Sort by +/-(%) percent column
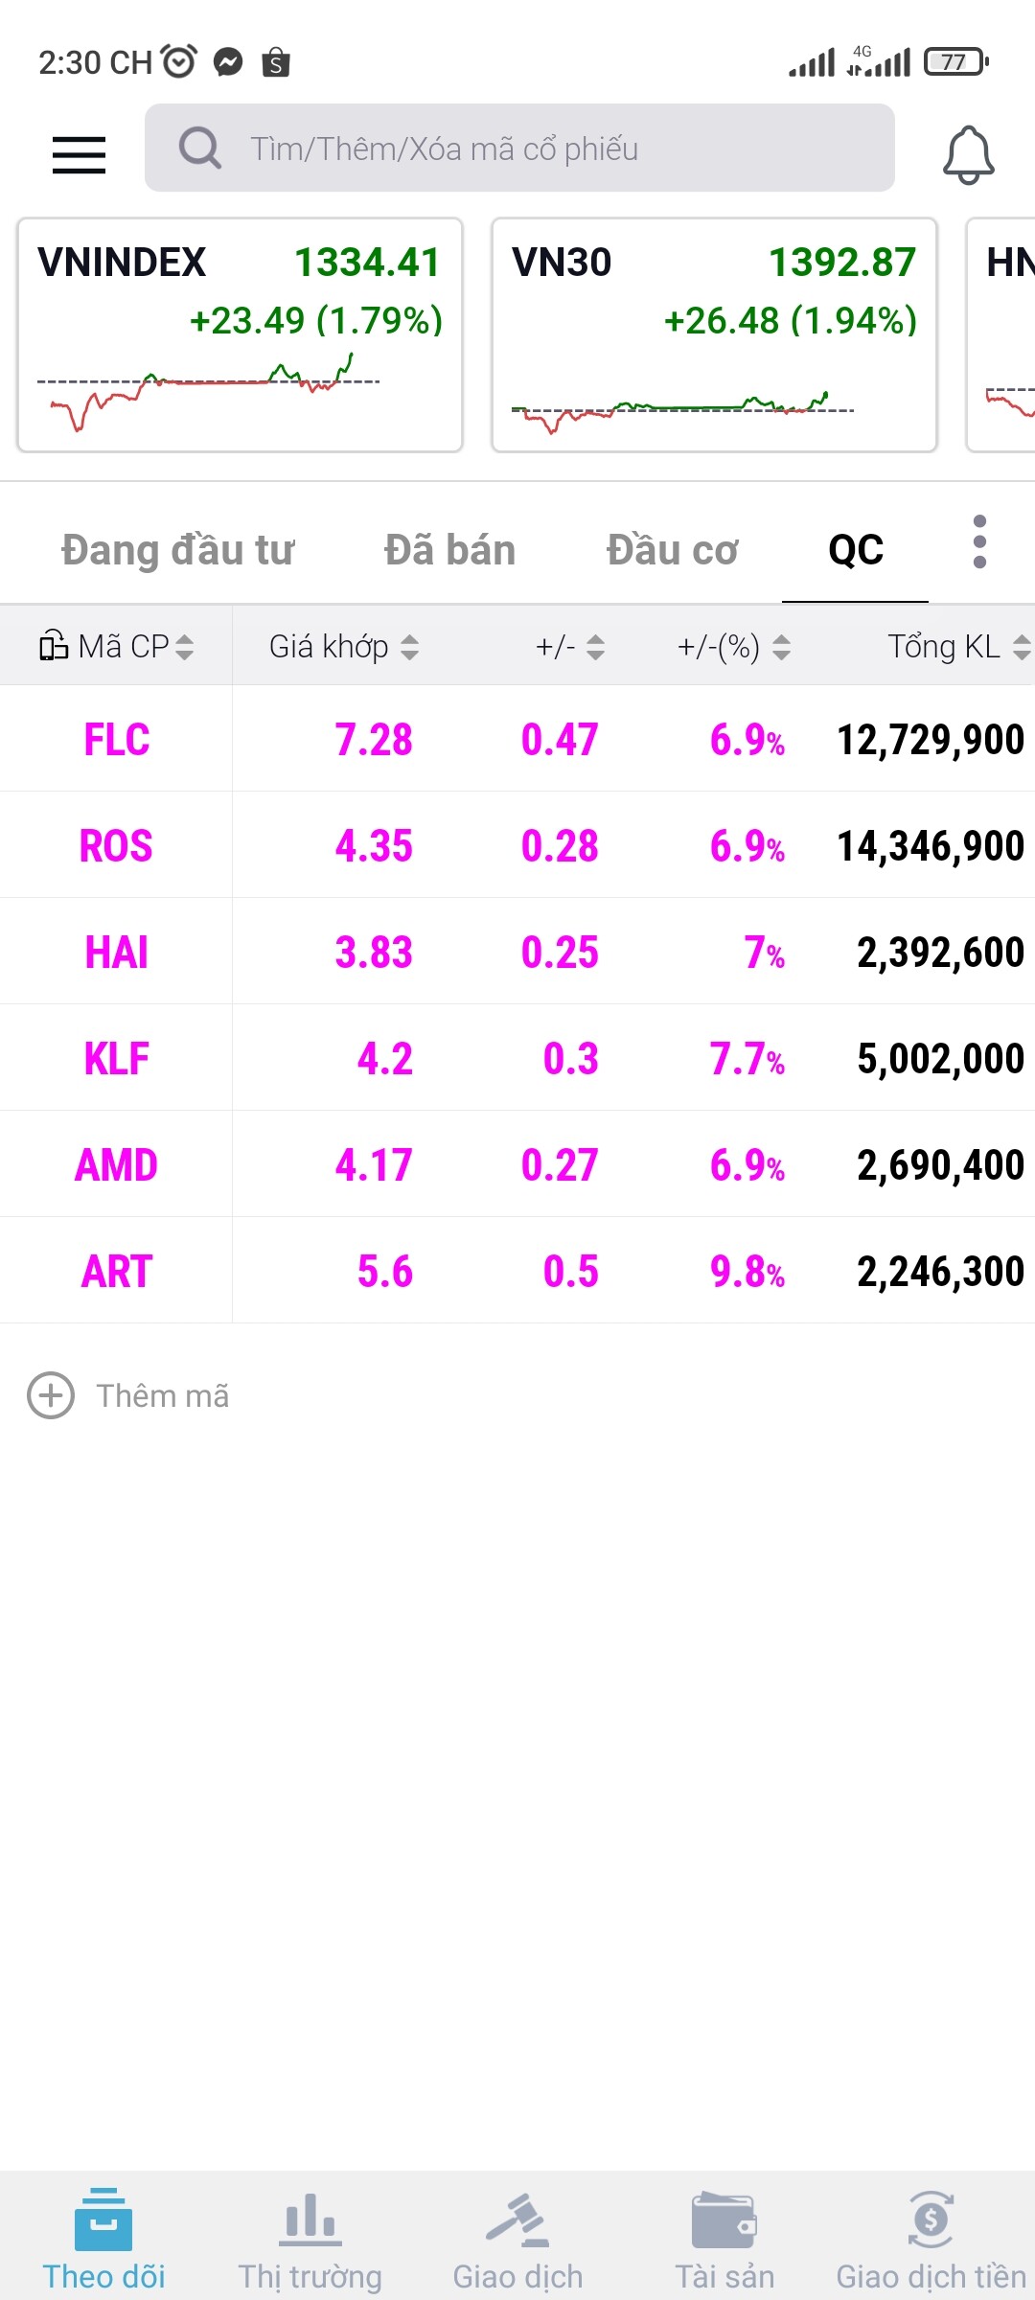The height and width of the screenshot is (2300, 1035). coord(733,647)
